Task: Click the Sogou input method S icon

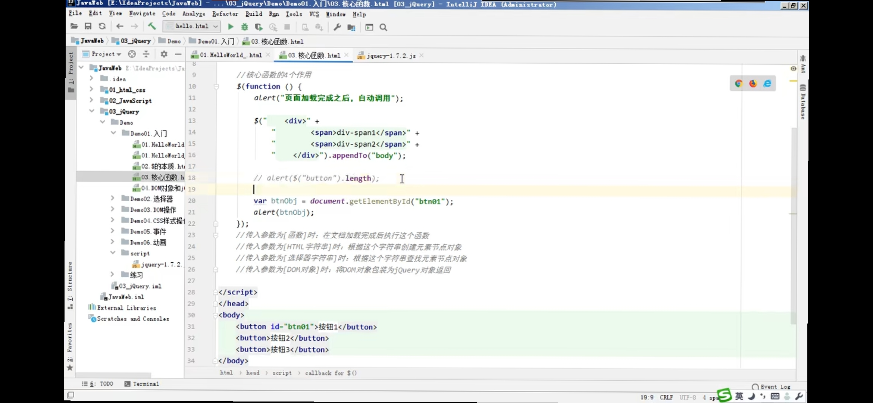Action: tap(725, 395)
